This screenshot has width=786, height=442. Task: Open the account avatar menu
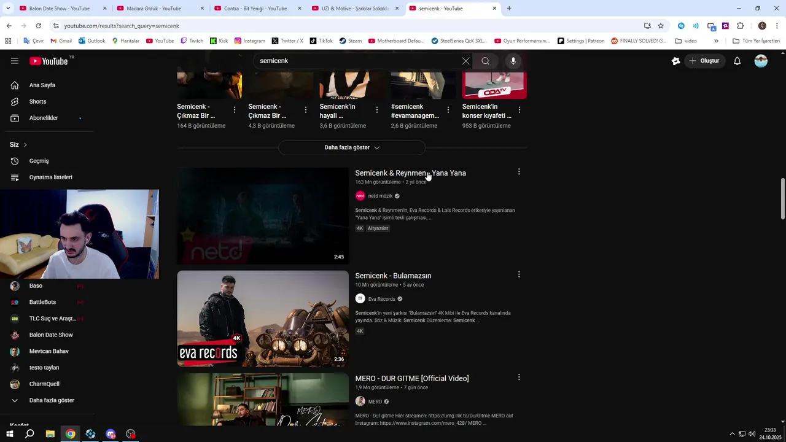[x=761, y=61]
